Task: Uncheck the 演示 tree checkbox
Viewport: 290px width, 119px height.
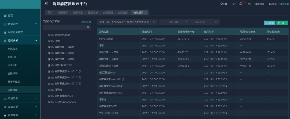Action: 49,41
